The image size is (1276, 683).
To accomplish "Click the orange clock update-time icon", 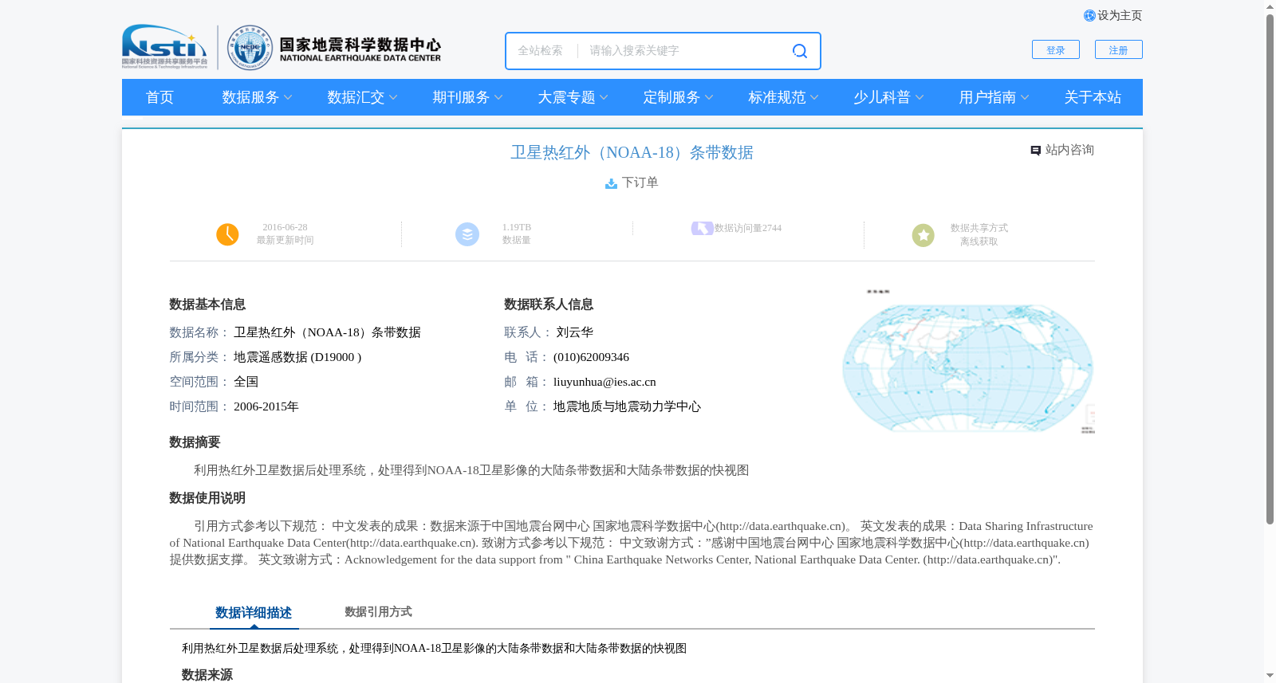I will click(227, 234).
